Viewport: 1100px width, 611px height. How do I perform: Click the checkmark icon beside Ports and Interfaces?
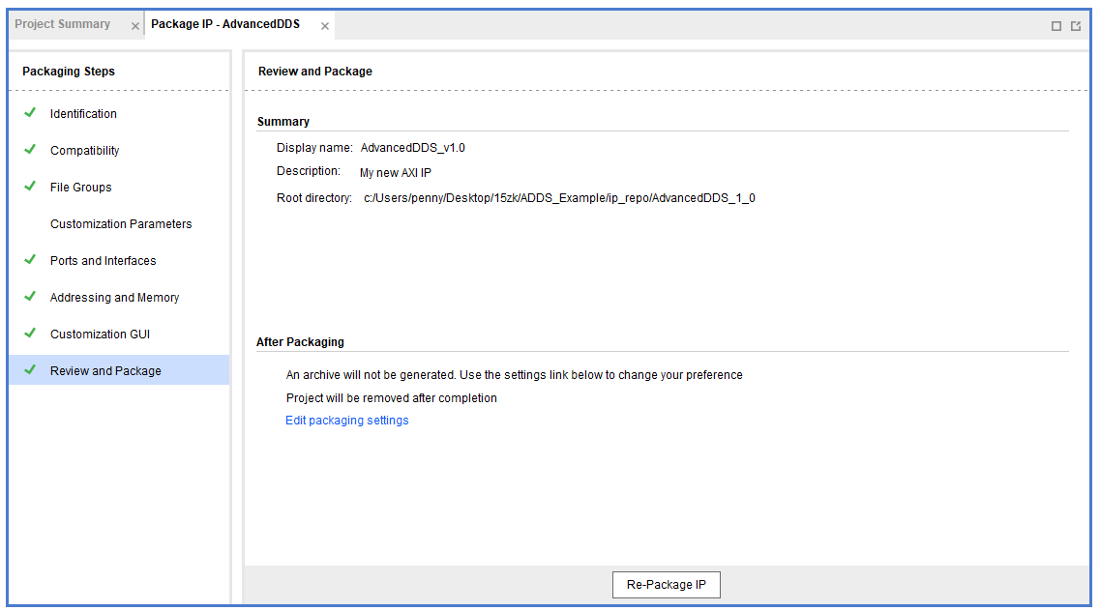[30, 260]
